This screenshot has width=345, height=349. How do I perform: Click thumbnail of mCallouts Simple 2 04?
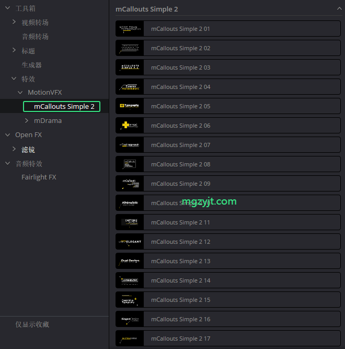(x=130, y=87)
